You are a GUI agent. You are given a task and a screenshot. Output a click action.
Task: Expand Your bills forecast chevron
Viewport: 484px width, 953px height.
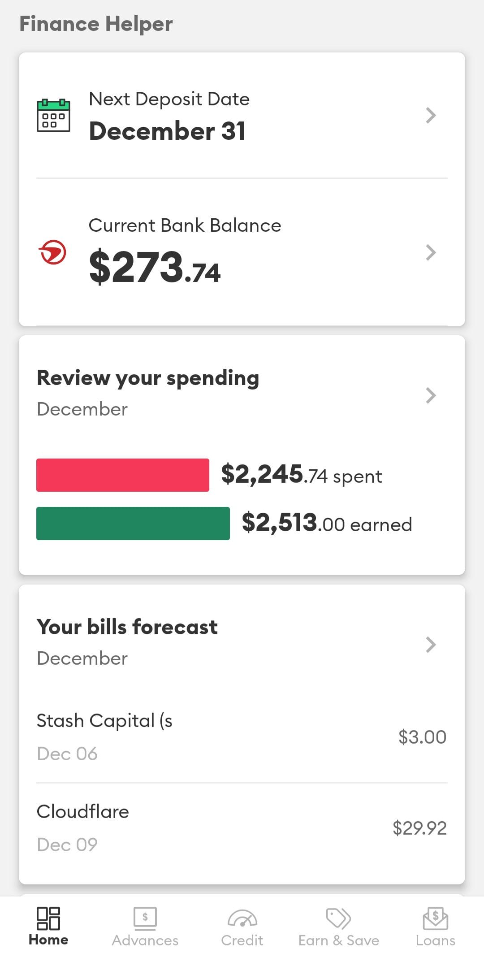tap(431, 644)
